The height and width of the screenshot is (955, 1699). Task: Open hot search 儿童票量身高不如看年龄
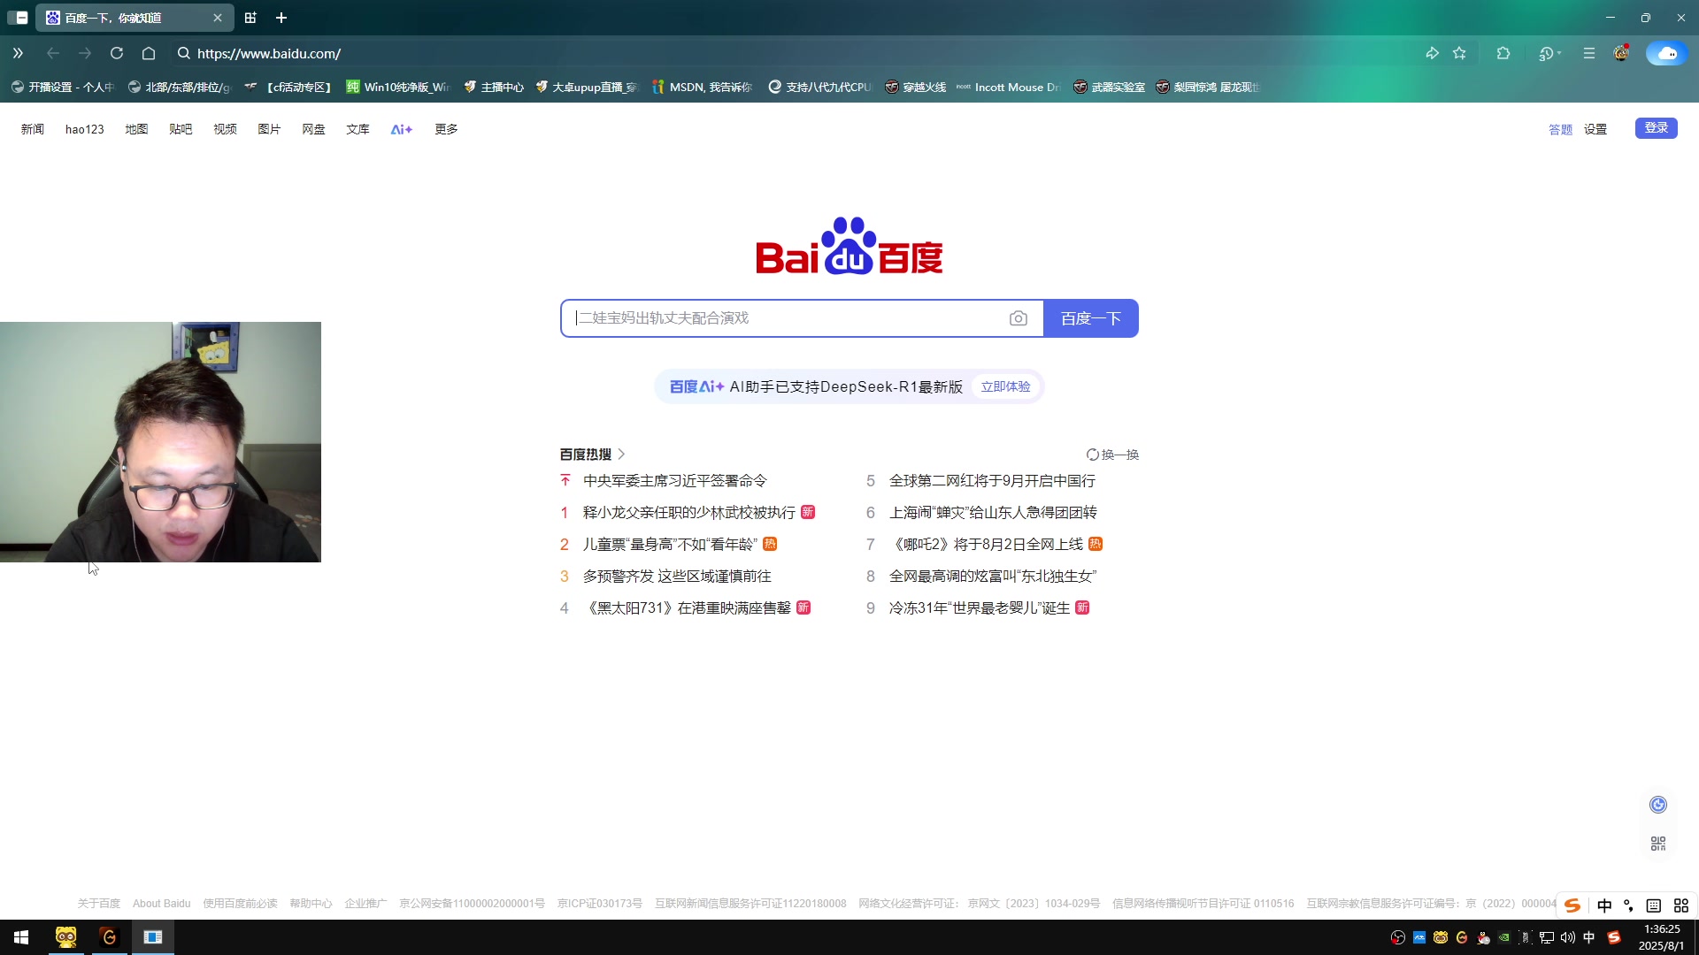(670, 545)
